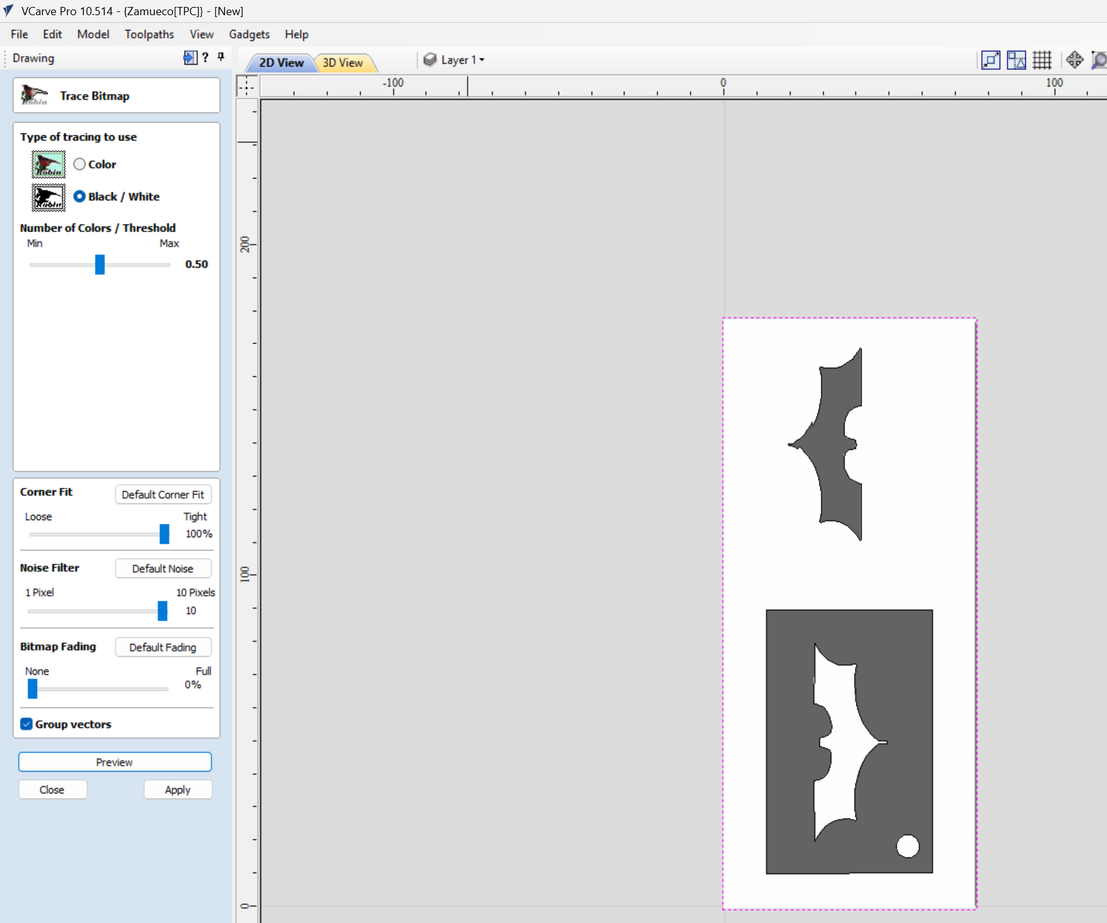Click the Corner Fit slider handle

tap(164, 534)
